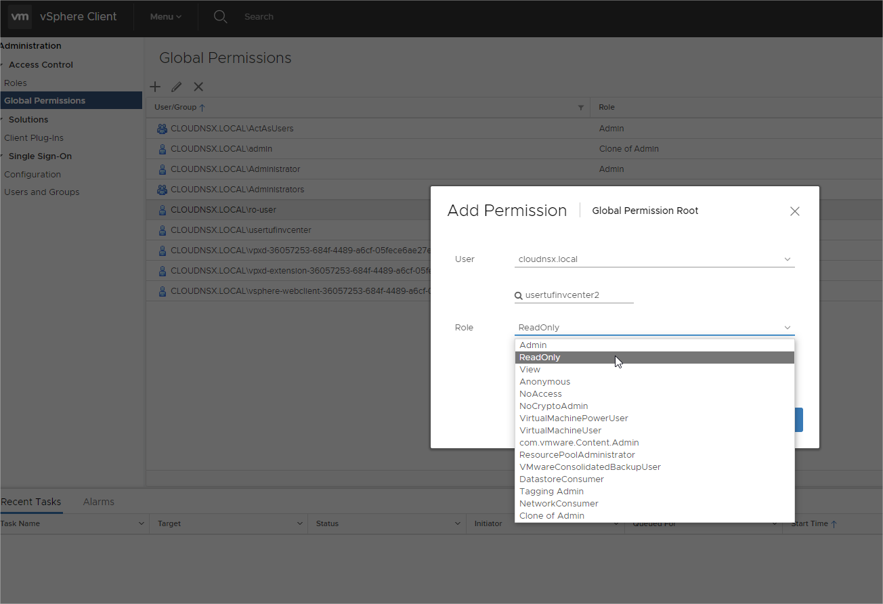883x604 pixels.
Task: Click user icon beside vsphere-webclient row
Action: pos(162,291)
